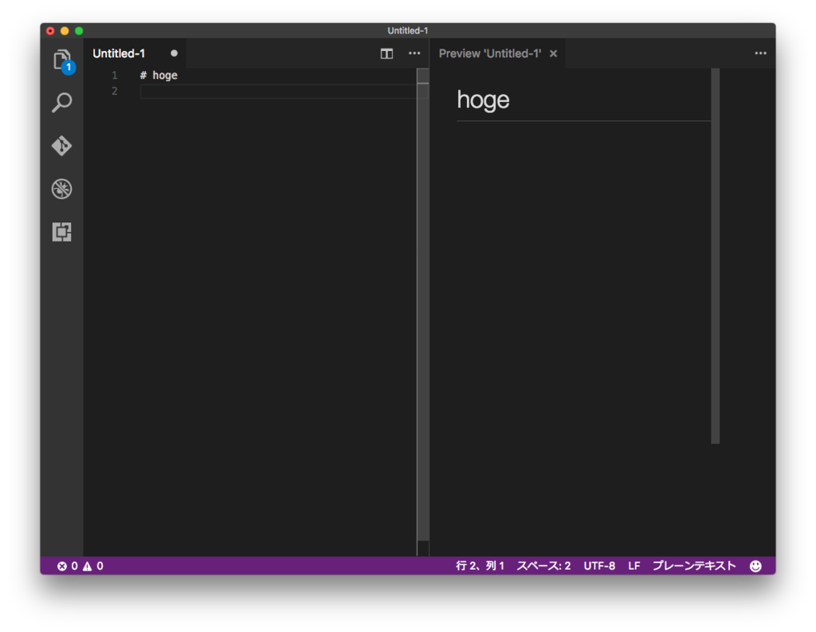Minimize the window with yellow button

tap(65, 31)
